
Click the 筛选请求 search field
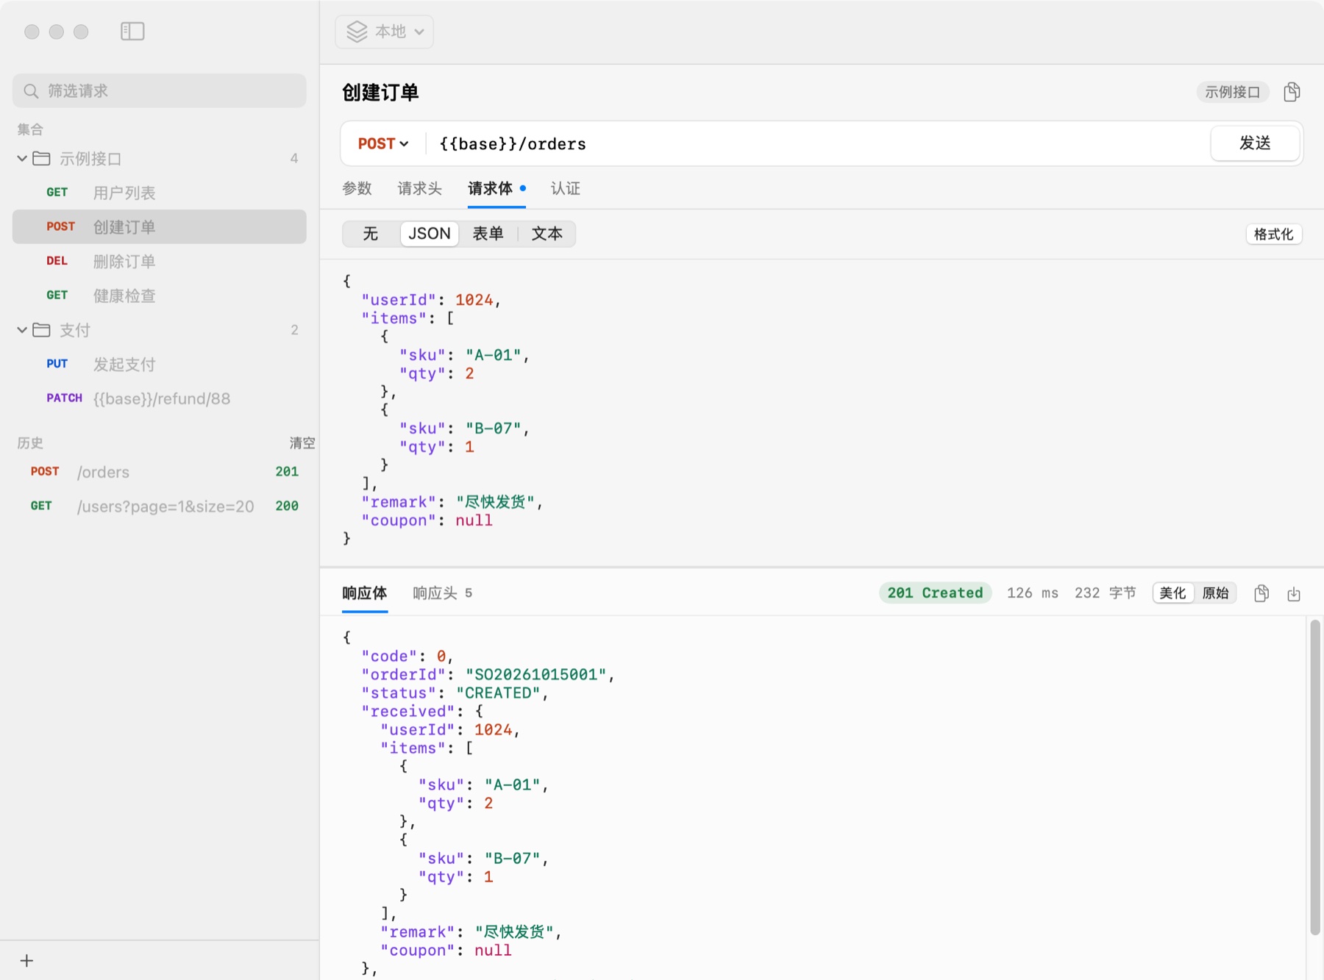(160, 90)
